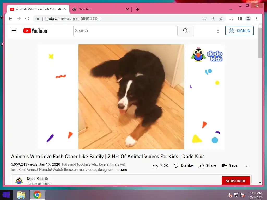267x200 pixels.
Task: Close the Animals Who Love Each Other tab
Action: click(x=65, y=9)
